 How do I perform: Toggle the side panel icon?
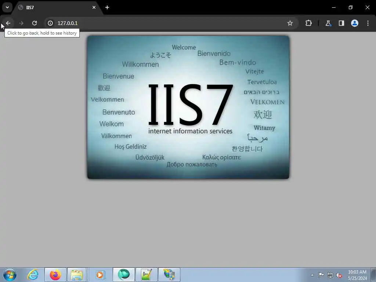pyautogui.click(x=341, y=23)
